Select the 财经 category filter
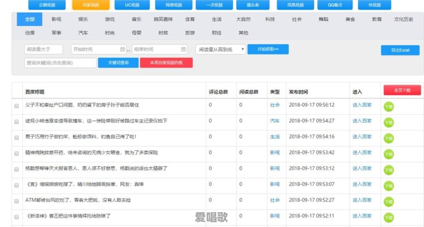 click(x=217, y=33)
